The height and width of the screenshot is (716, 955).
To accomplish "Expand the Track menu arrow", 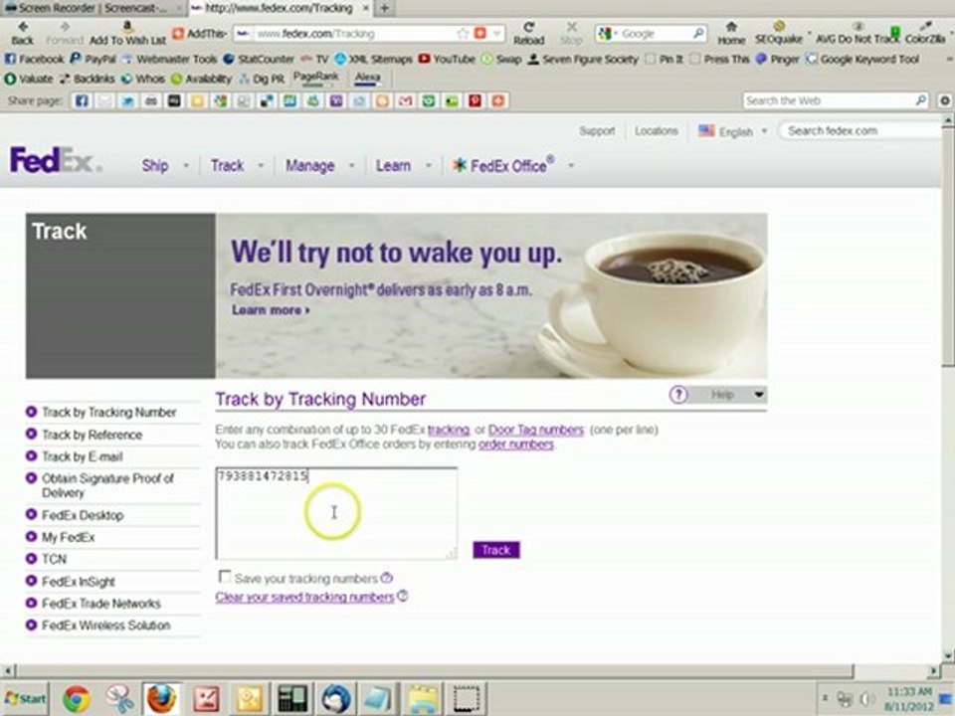I will [261, 166].
